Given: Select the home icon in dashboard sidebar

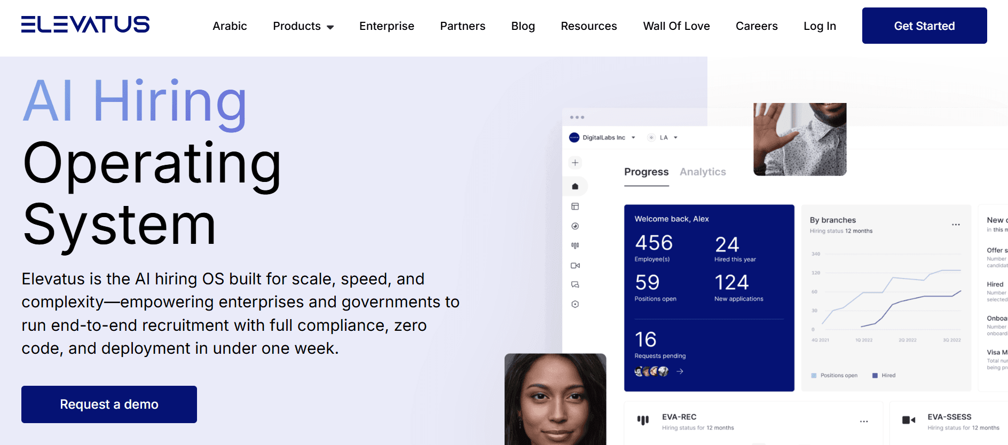Looking at the screenshot, I should click(x=575, y=186).
